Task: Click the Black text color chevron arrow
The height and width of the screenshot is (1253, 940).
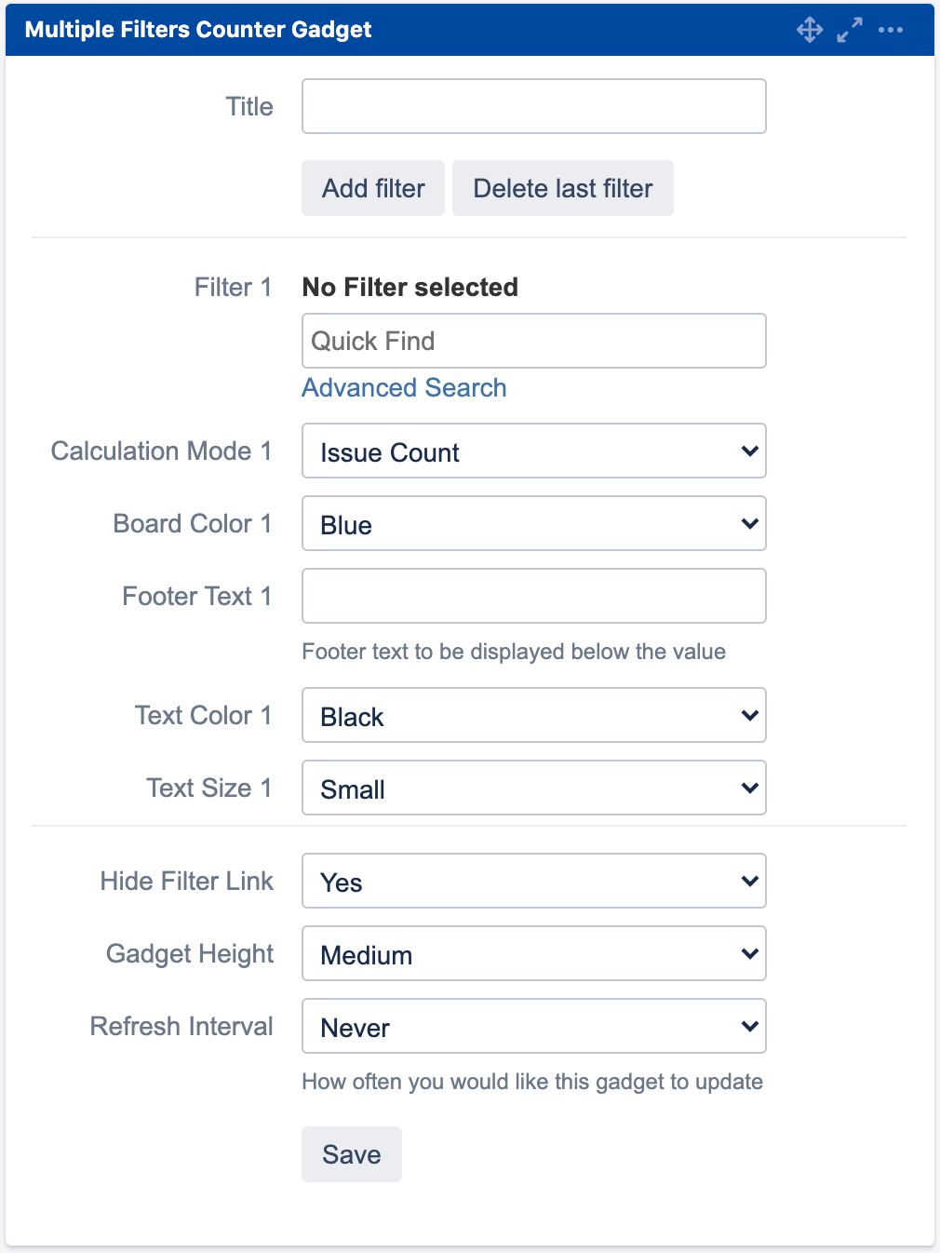Action: click(x=749, y=716)
